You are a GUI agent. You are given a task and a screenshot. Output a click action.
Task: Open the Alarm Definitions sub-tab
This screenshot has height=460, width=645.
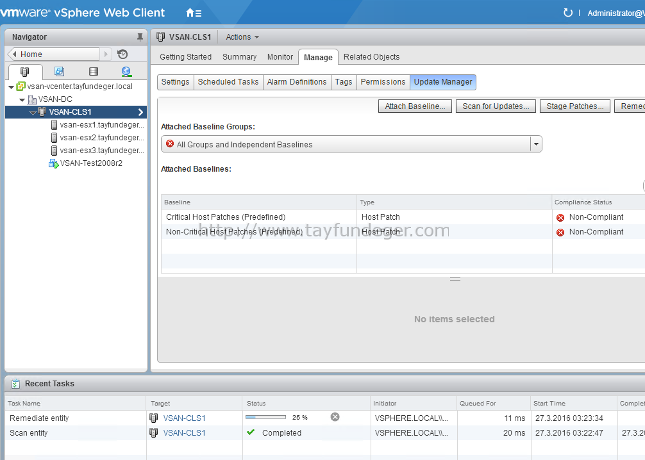(297, 82)
